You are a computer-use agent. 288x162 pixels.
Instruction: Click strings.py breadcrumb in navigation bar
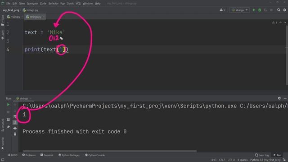click(30, 10)
